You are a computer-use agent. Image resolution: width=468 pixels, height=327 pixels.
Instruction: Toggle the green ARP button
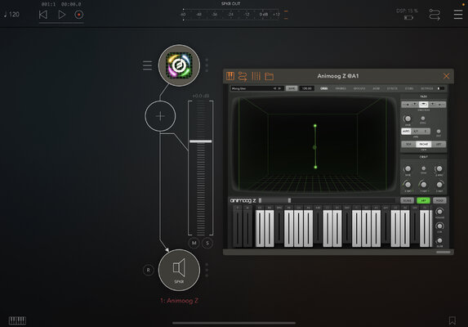tap(423, 200)
